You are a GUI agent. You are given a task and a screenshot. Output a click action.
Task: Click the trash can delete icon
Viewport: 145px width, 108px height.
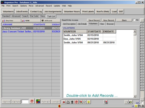pos(72,102)
